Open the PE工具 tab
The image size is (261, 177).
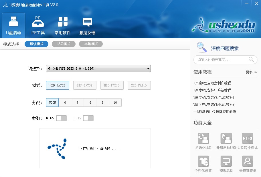click(x=38, y=26)
